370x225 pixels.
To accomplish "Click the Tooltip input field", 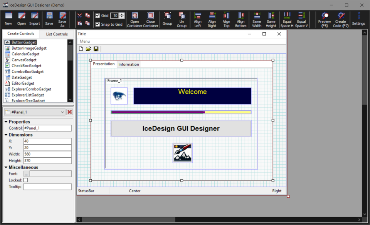I will [47, 187].
